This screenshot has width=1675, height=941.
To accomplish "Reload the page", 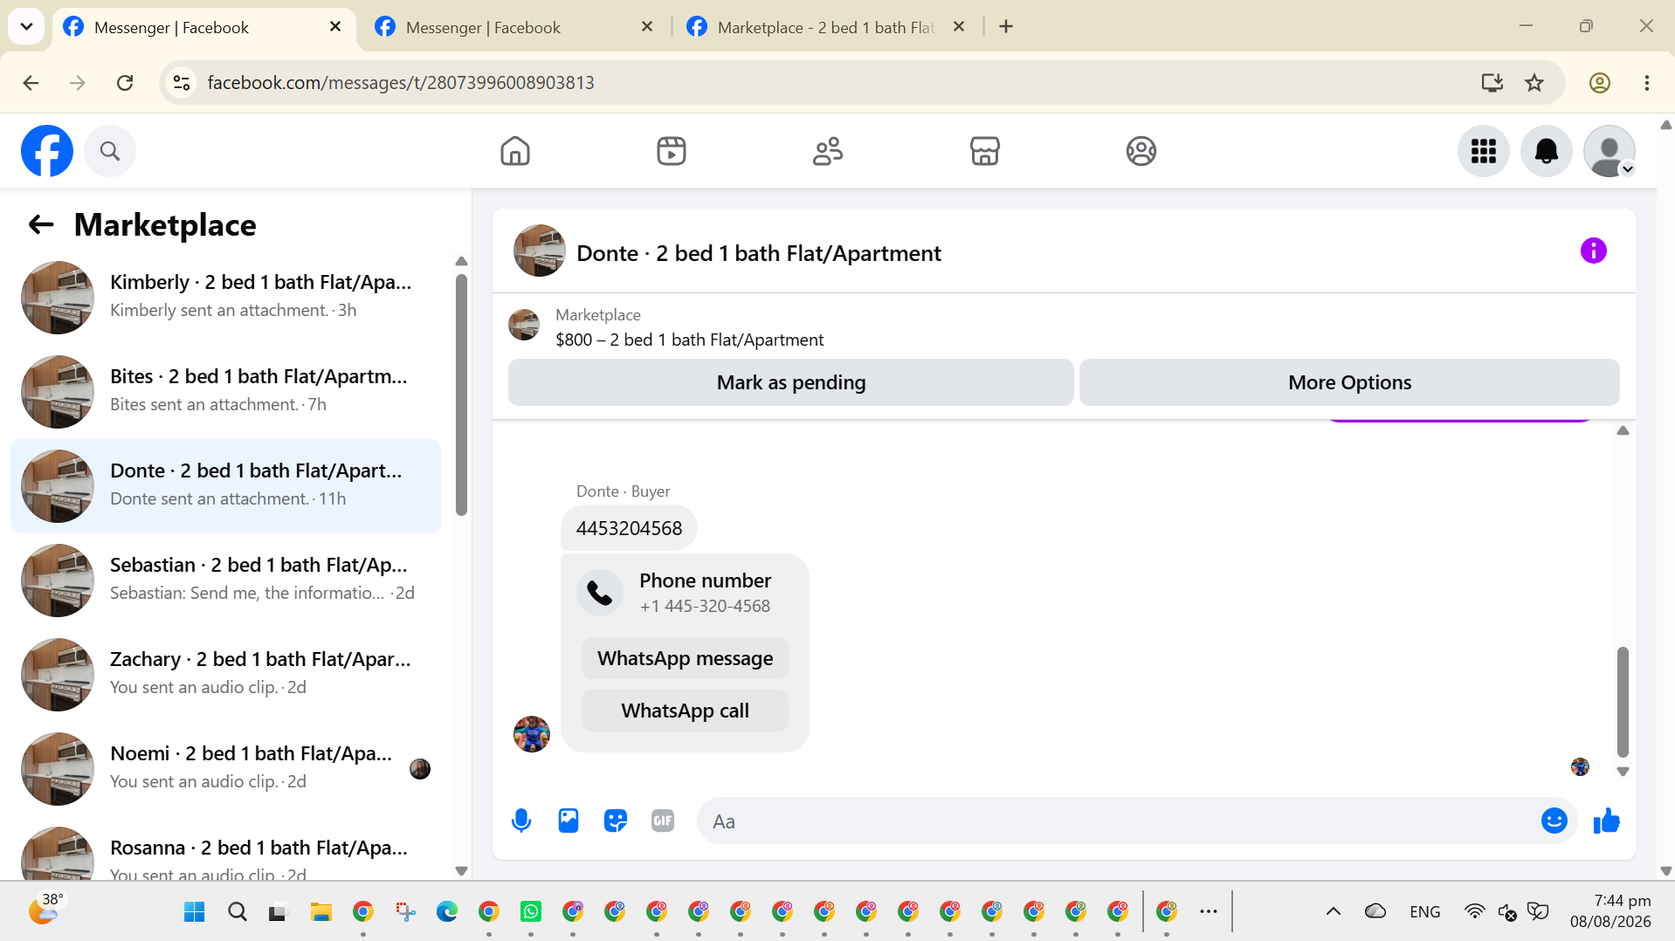I will pos(125,83).
